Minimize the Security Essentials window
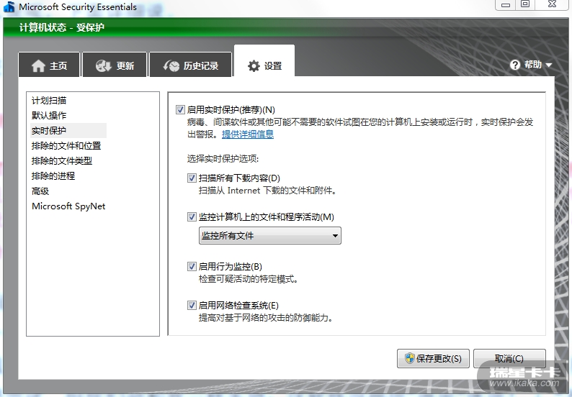The height and width of the screenshot is (397, 572). pyautogui.click(x=505, y=4)
